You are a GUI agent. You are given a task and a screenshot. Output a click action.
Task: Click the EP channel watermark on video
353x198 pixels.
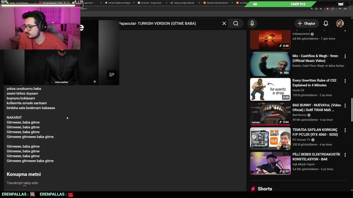pyautogui.click(x=111, y=75)
